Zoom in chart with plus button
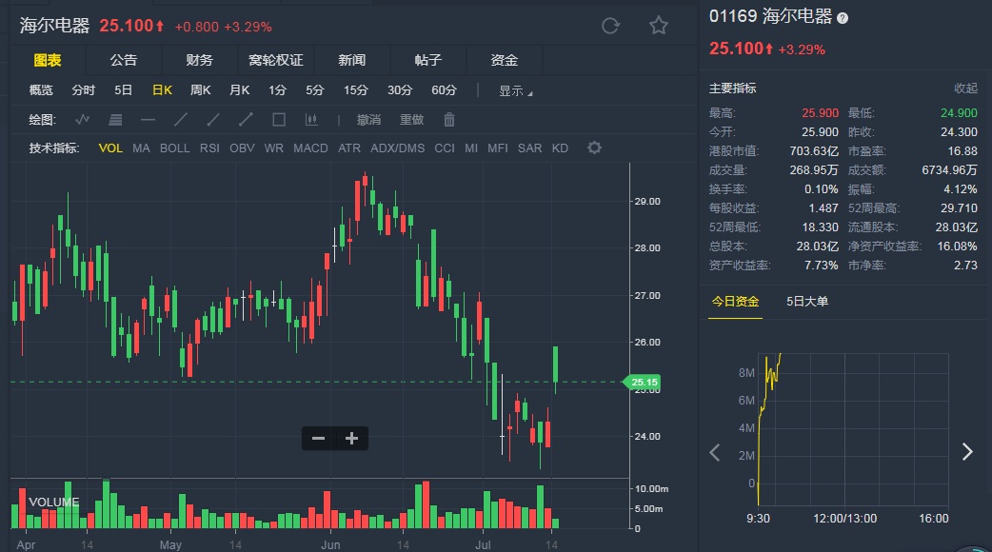This screenshot has height=552, width=992. click(351, 439)
